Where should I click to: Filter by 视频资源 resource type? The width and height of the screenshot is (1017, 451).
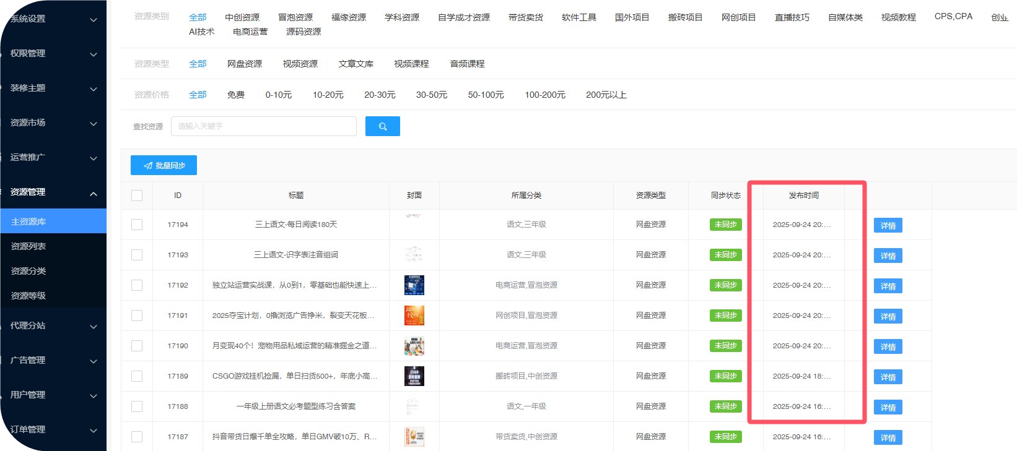tap(300, 64)
